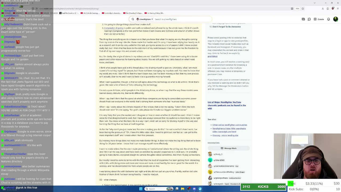Open the 'Complexly's AI policy' link

coord(114,28)
